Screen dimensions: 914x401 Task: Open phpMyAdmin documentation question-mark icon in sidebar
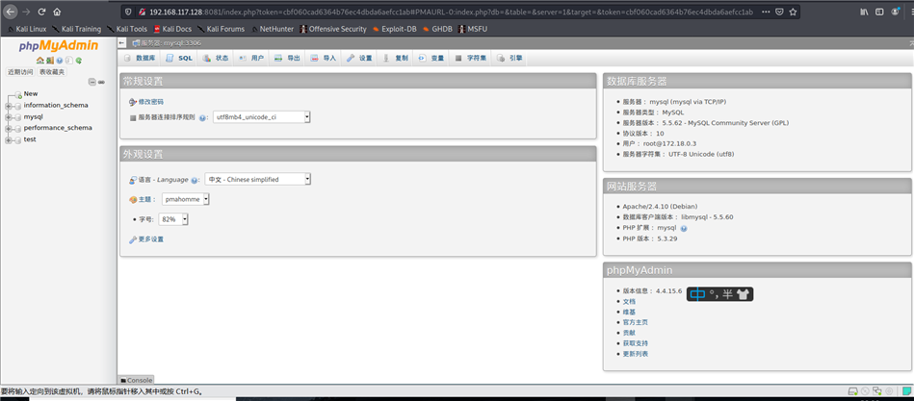pyautogui.click(x=60, y=61)
